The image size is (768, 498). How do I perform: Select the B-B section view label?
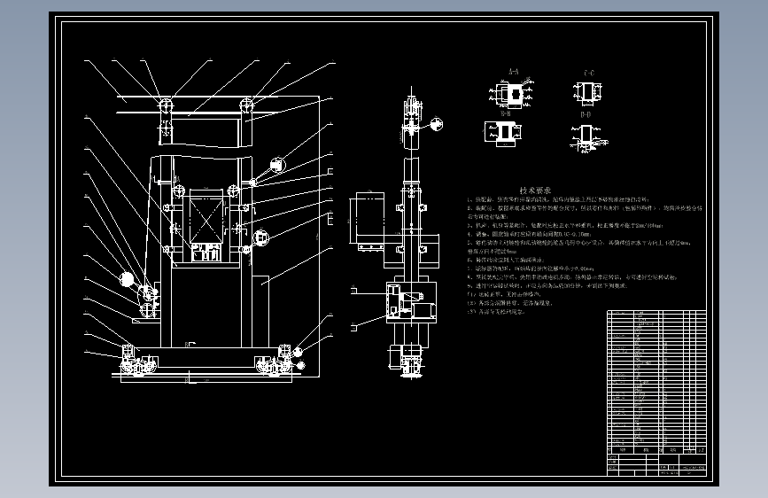(x=506, y=113)
